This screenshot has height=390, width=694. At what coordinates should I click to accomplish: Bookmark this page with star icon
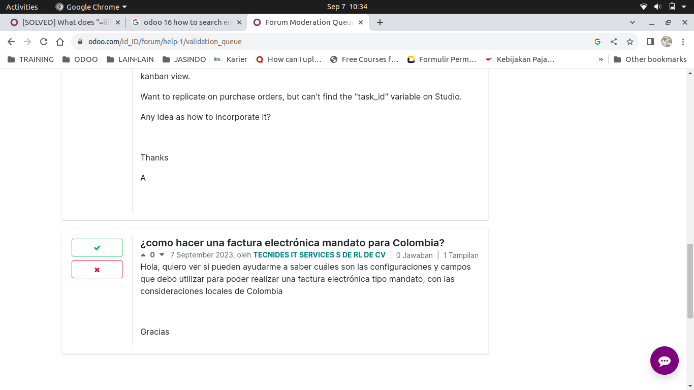[x=630, y=42]
